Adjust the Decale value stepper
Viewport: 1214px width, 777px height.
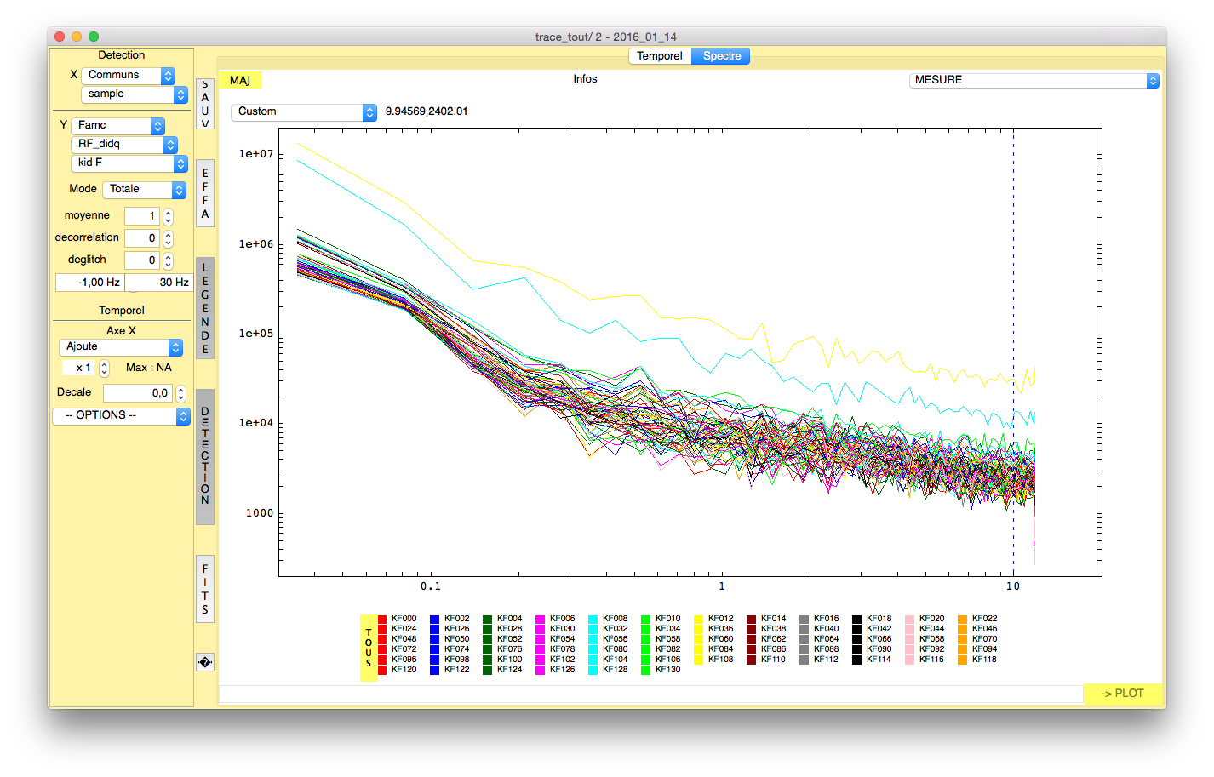pos(180,393)
